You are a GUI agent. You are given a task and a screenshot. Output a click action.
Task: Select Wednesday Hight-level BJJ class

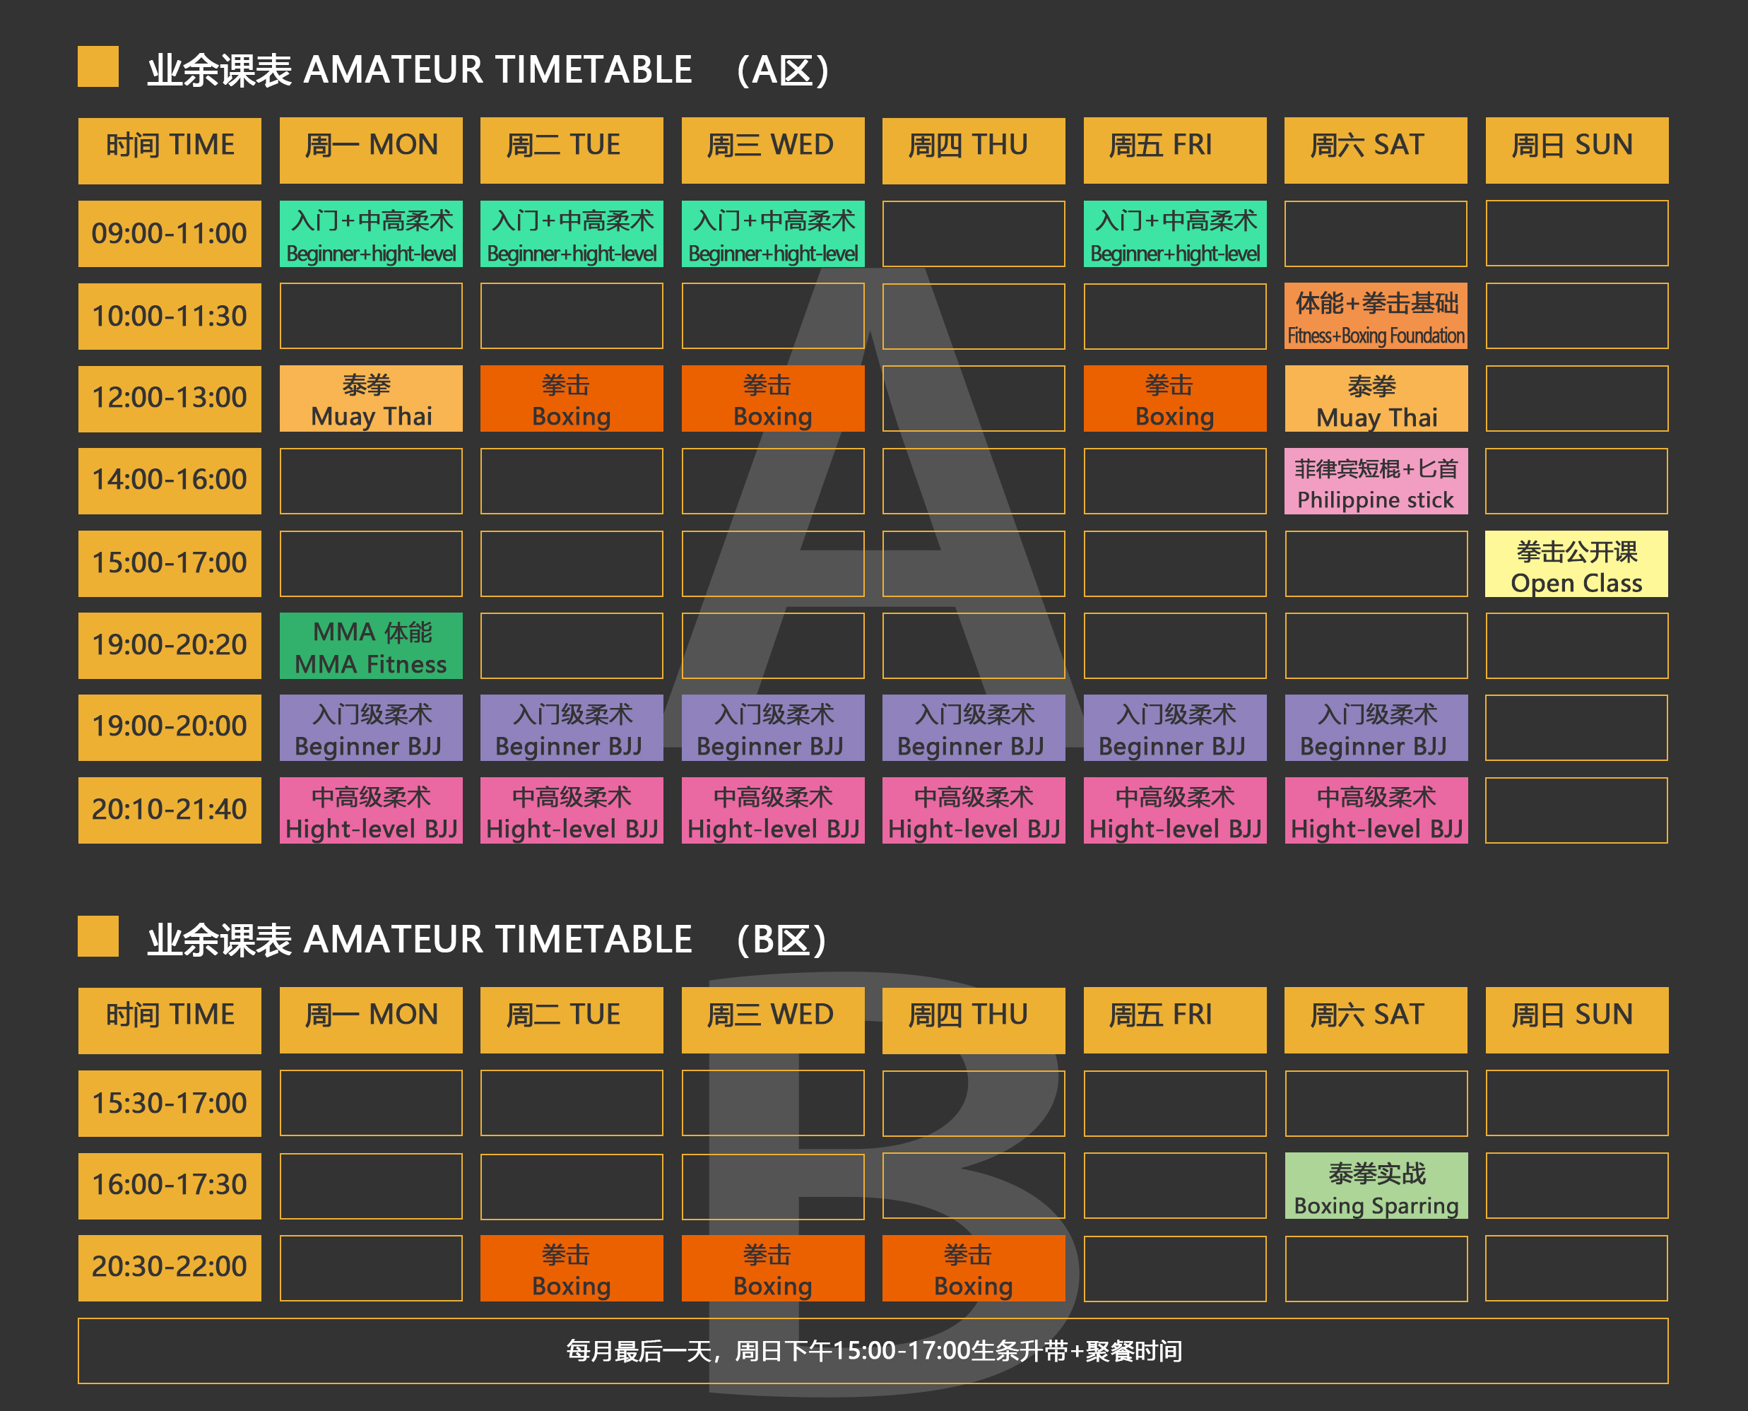click(x=773, y=810)
